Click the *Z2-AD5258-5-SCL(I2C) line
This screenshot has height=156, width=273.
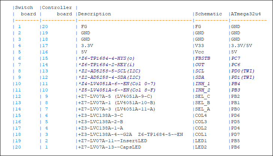pyautogui.click(x=109, y=71)
